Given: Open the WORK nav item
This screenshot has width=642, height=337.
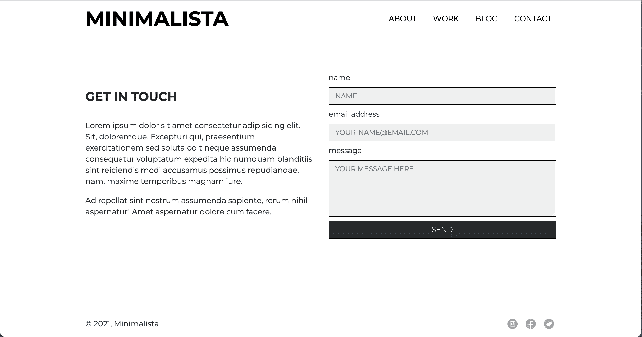Looking at the screenshot, I should point(446,19).
